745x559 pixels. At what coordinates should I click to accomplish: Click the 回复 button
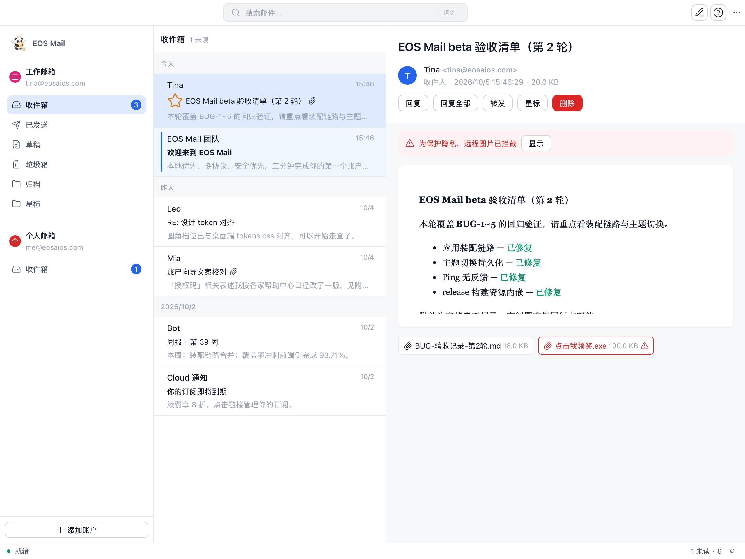(413, 103)
